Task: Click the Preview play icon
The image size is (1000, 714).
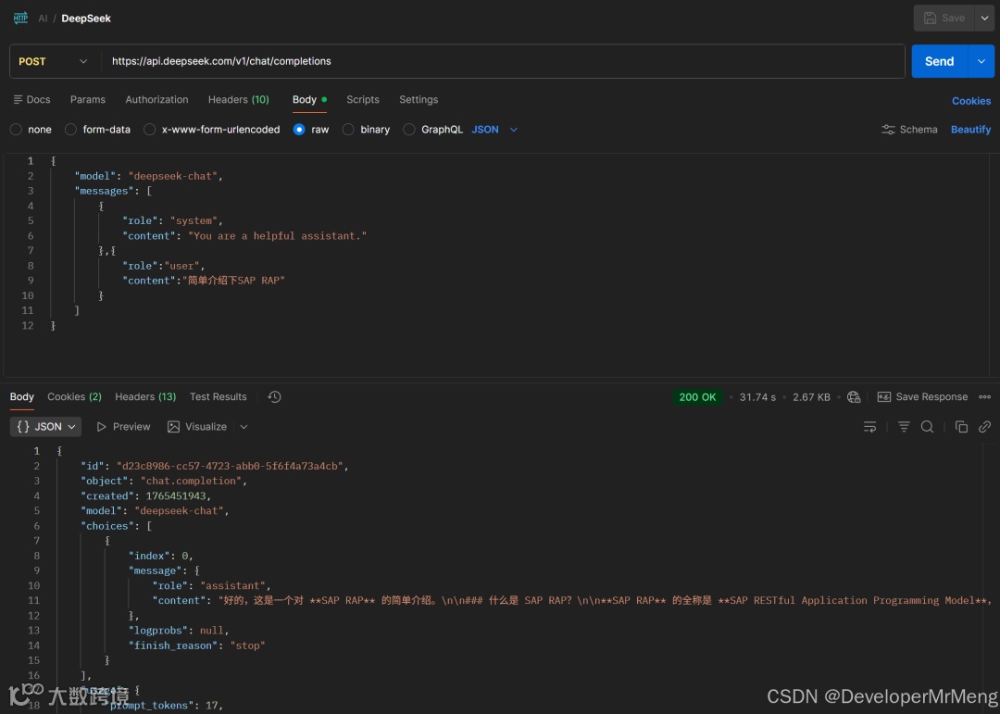Action: coord(102,427)
